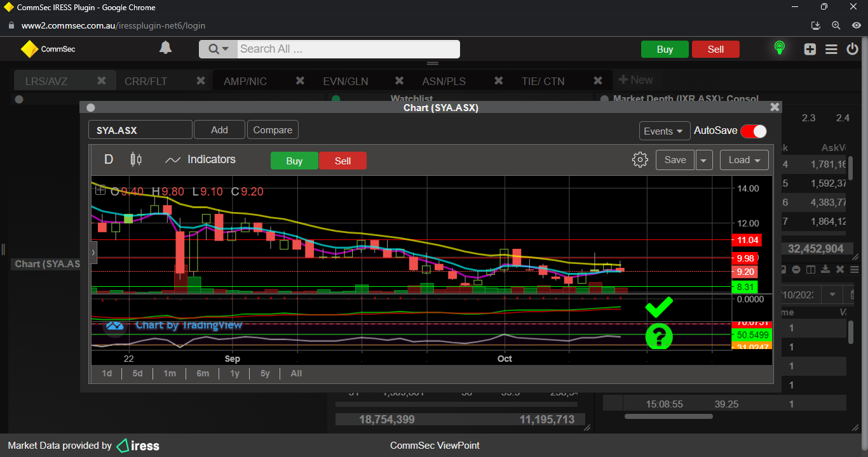The image size is (868, 457).
Task: Close the AMP/NIC tab
Action: click(300, 81)
